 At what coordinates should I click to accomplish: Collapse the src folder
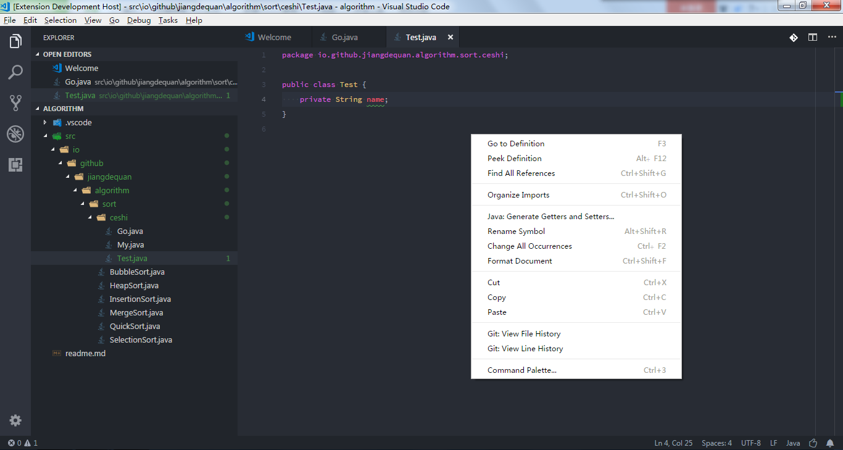click(x=45, y=136)
